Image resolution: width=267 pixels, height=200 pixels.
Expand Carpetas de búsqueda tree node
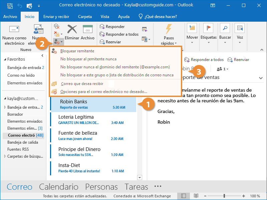5,156
